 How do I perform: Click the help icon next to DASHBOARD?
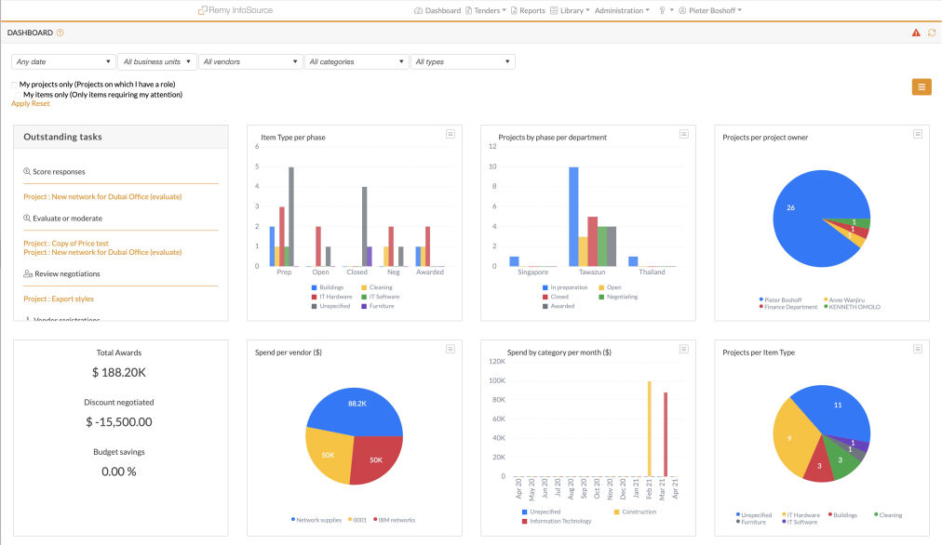click(x=58, y=31)
